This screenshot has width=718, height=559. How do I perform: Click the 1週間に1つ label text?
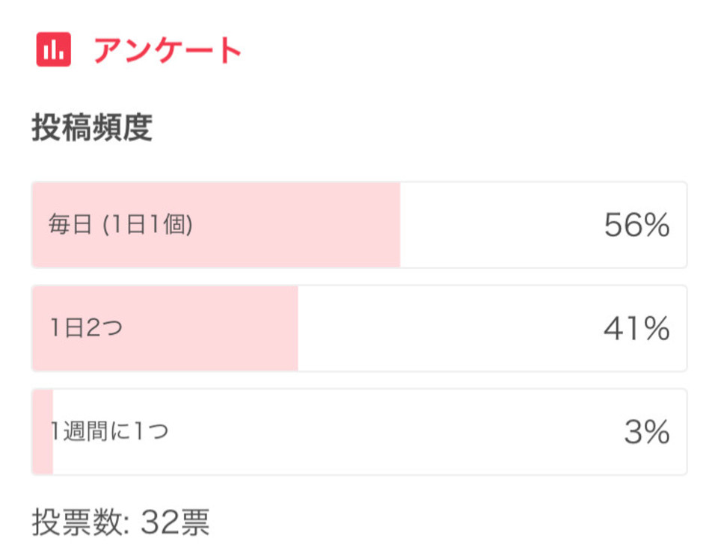pyautogui.click(x=109, y=431)
